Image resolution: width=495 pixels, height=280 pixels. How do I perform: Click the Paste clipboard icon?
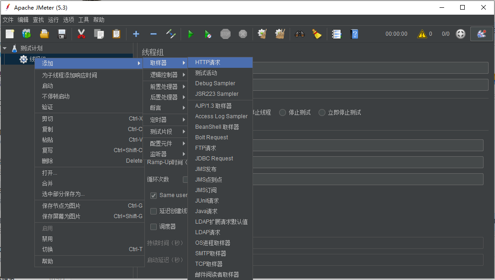(x=116, y=34)
